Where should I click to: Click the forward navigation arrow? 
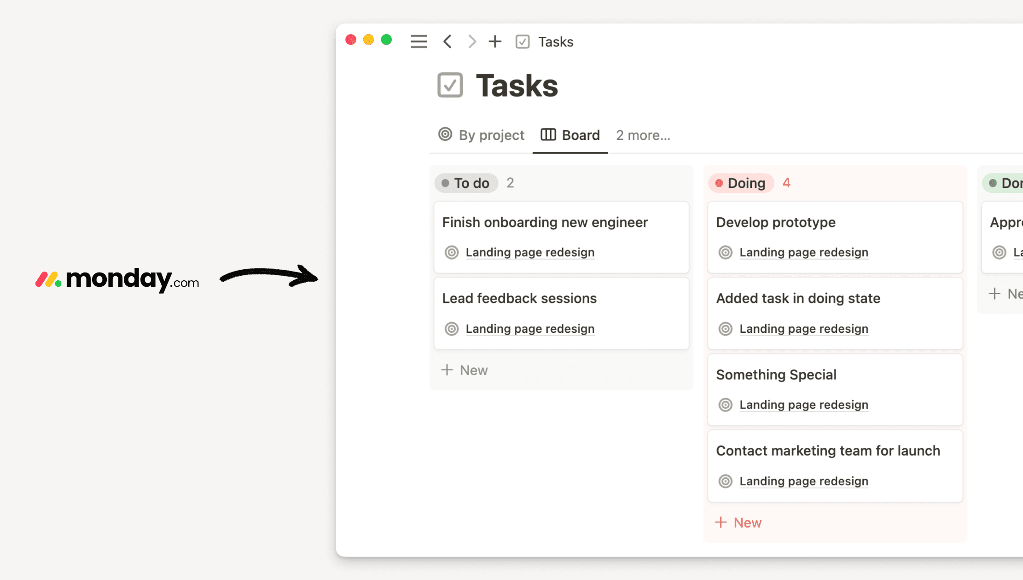(472, 41)
